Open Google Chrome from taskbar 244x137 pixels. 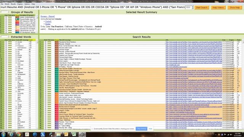point(19,134)
